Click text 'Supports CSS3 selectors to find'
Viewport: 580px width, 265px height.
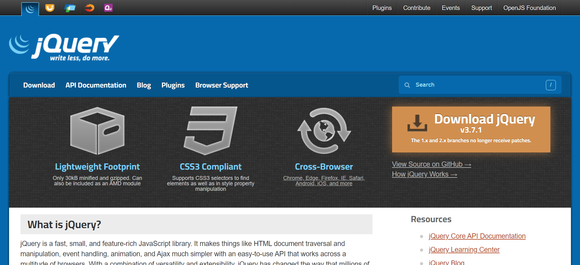point(211,178)
